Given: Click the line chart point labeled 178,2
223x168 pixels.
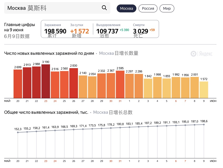Looking at the screenshot, I should pyautogui.click(x=111, y=128).
